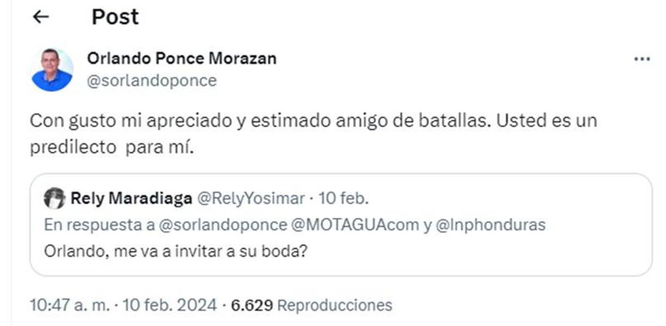Click the back arrow to exit the post

pyautogui.click(x=41, y=17)
